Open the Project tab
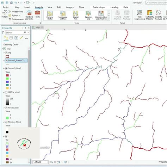Viewport: 167px width, 167px height. point(6,7)
